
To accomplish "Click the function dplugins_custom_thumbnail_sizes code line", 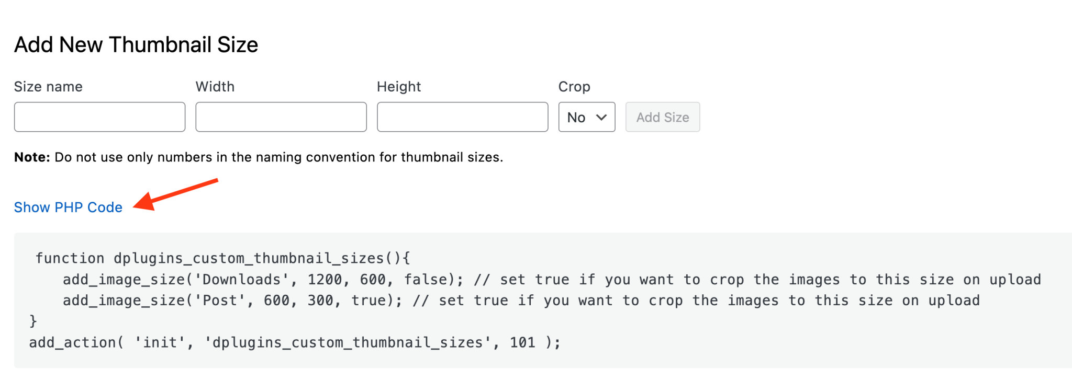I will [223, 259].
